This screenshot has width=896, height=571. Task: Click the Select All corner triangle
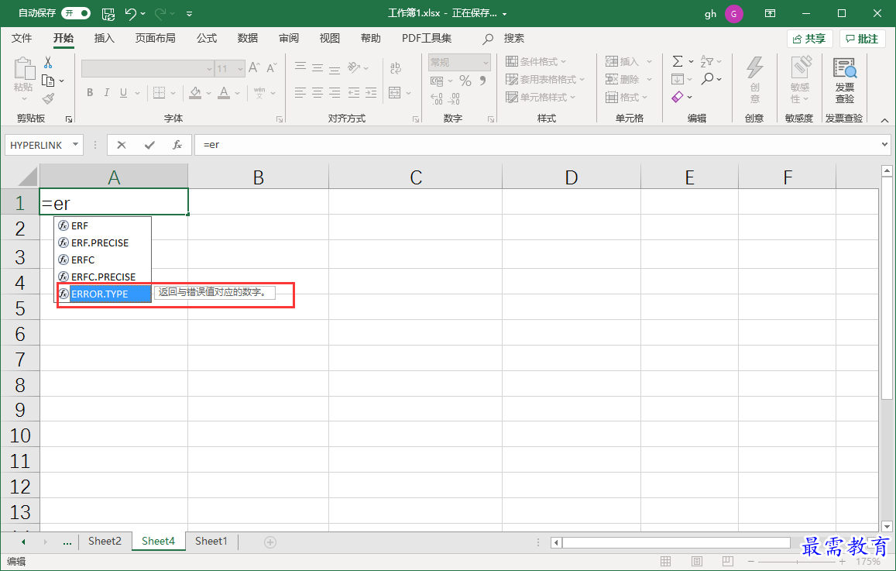(27, 177)
